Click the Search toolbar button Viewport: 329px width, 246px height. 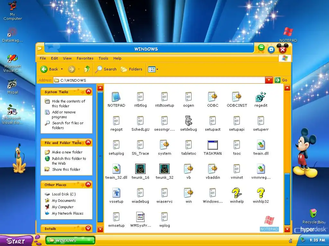pos(106,69)
